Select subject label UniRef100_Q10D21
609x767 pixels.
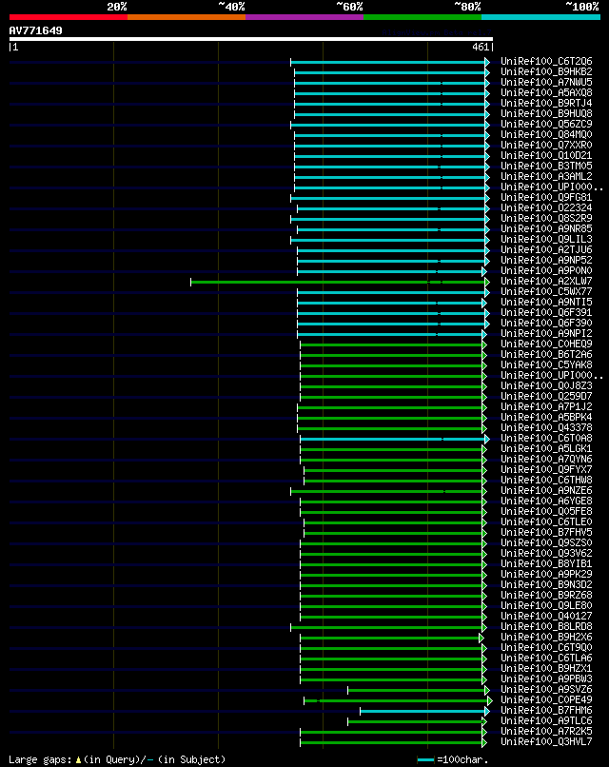coord(546,155)
